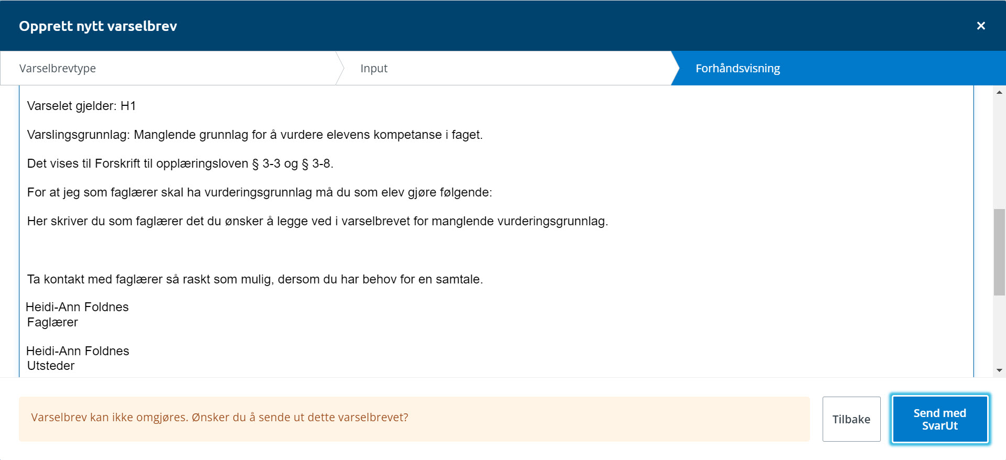Image resolution: width=1006 pixels, height=460 pixels.
Task: Send the letter with Send med SvarUt
Action: coord(940,419)
